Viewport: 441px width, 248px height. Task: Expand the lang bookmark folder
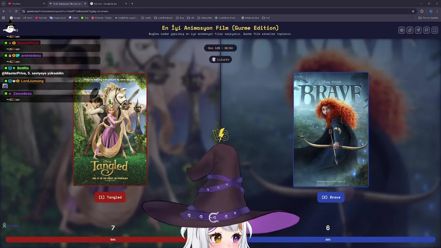180,18
